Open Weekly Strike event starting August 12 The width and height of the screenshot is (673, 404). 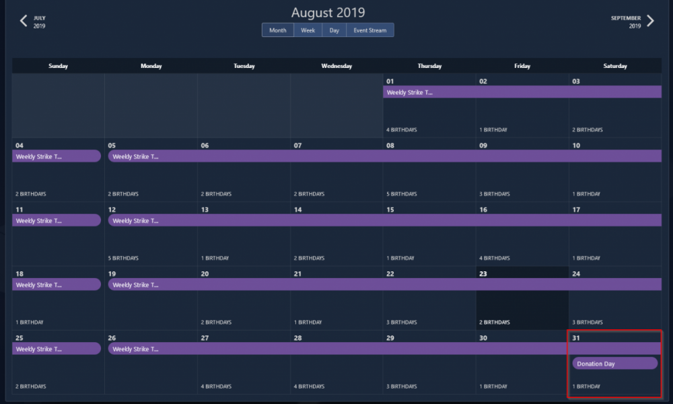pyautogui.click(x=384, y=220)
